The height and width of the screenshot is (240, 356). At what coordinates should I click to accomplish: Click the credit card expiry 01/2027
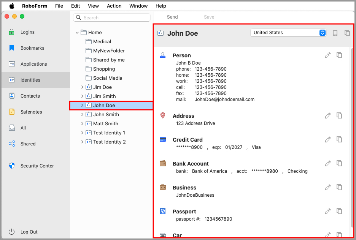[x=234, y=147]
